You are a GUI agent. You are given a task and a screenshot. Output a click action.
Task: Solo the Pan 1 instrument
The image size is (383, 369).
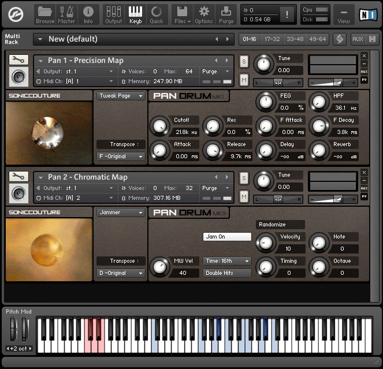[244, 61]
